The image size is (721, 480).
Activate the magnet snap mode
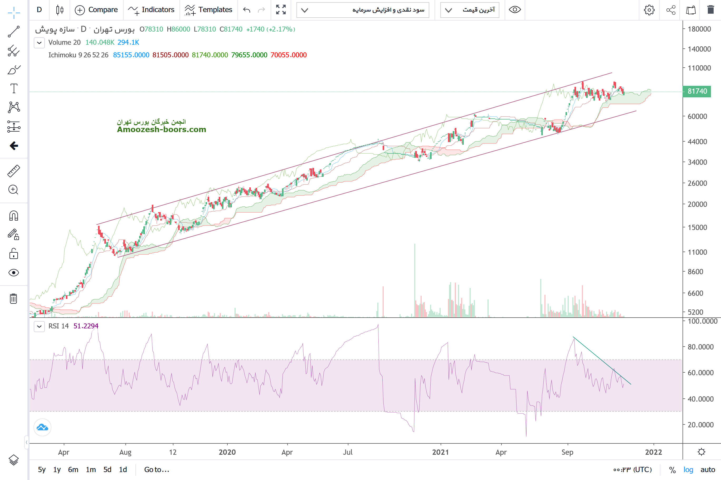point(14,216)
